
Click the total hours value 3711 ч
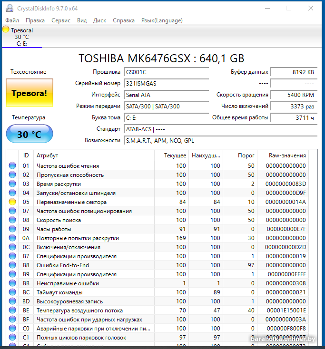click(x=294, y=118)
